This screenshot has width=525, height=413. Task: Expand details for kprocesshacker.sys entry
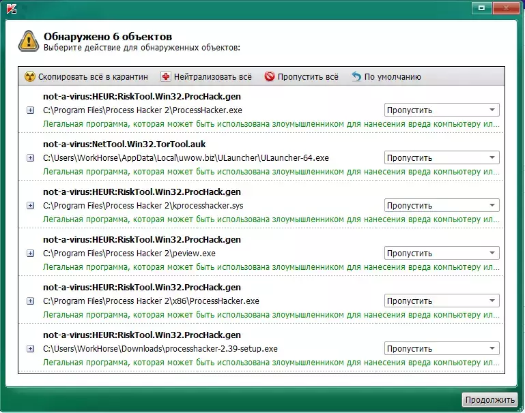(x=31, y=206)
